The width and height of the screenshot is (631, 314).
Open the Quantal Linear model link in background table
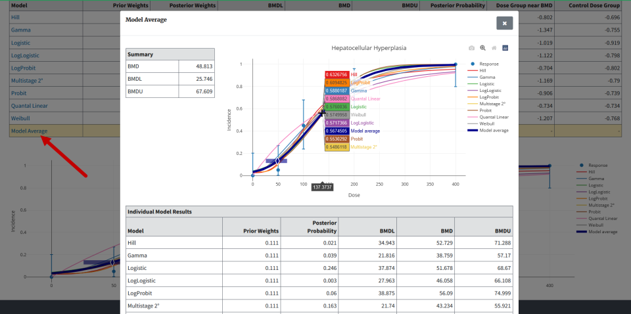tap(29, 105)
